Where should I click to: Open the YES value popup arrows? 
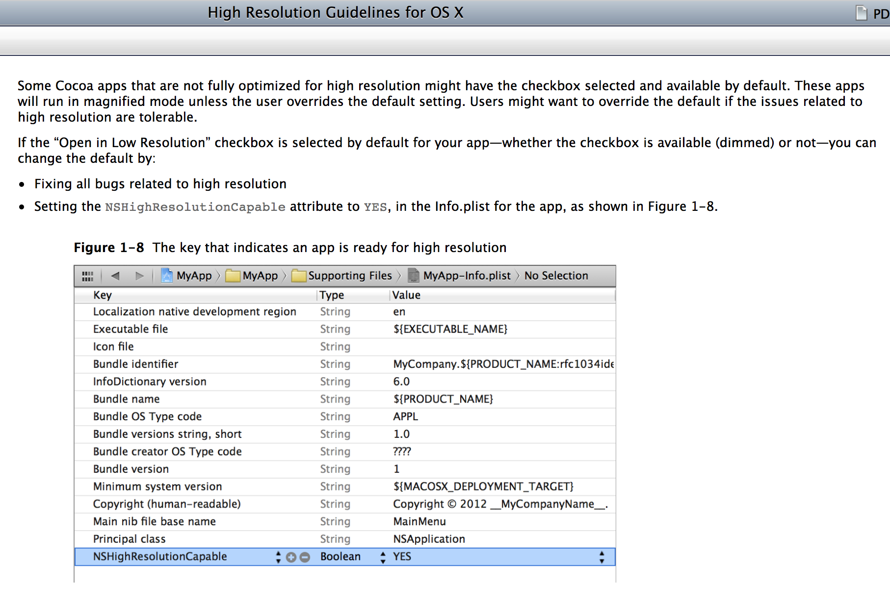[x=602, y=557]
